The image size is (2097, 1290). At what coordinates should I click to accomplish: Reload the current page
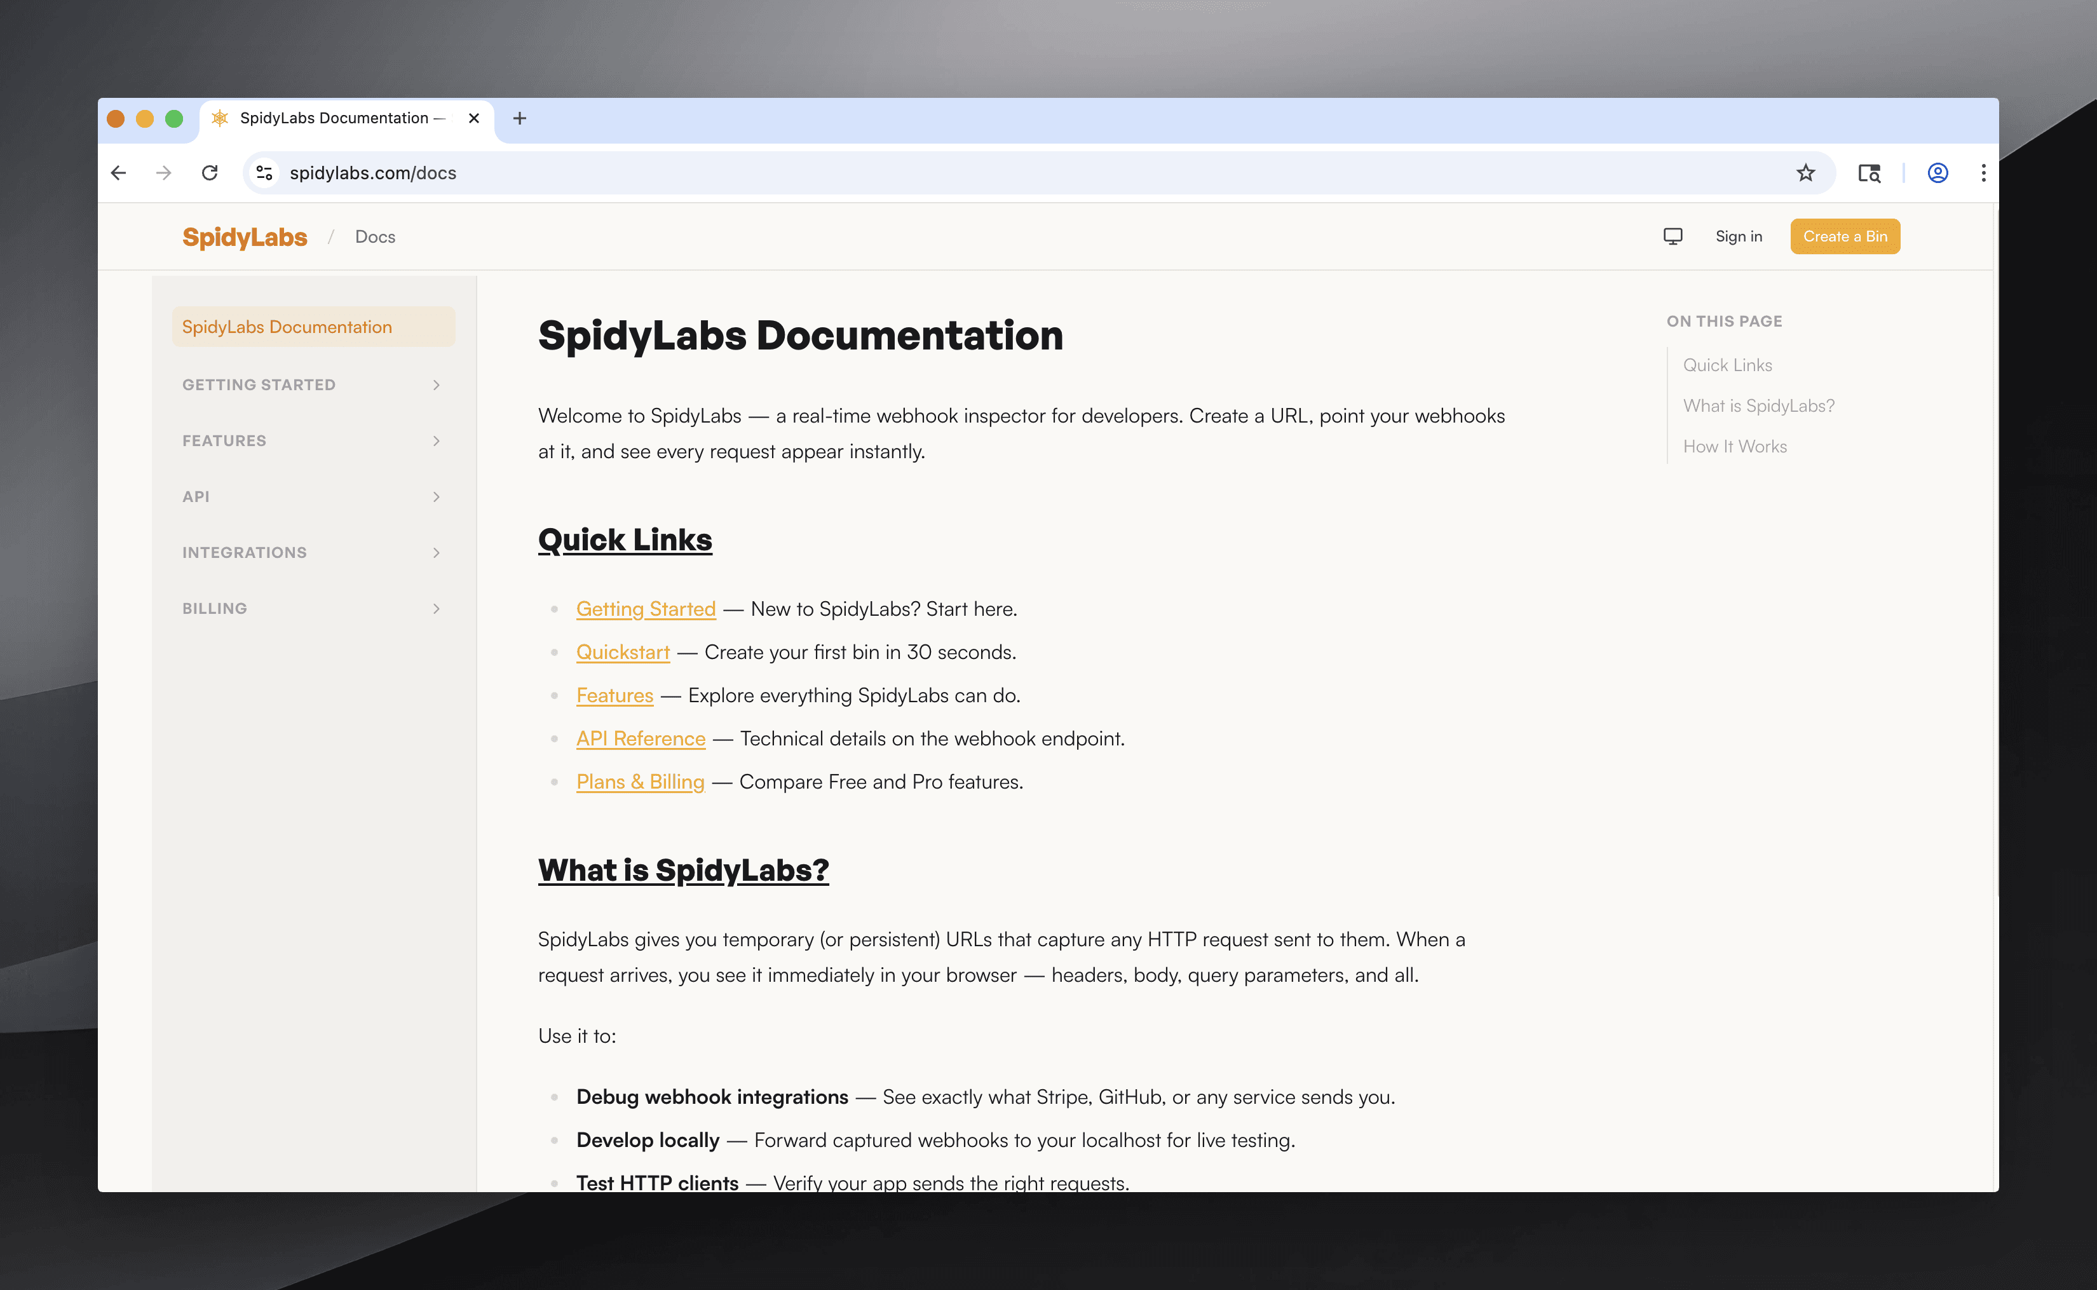[211, 172]
